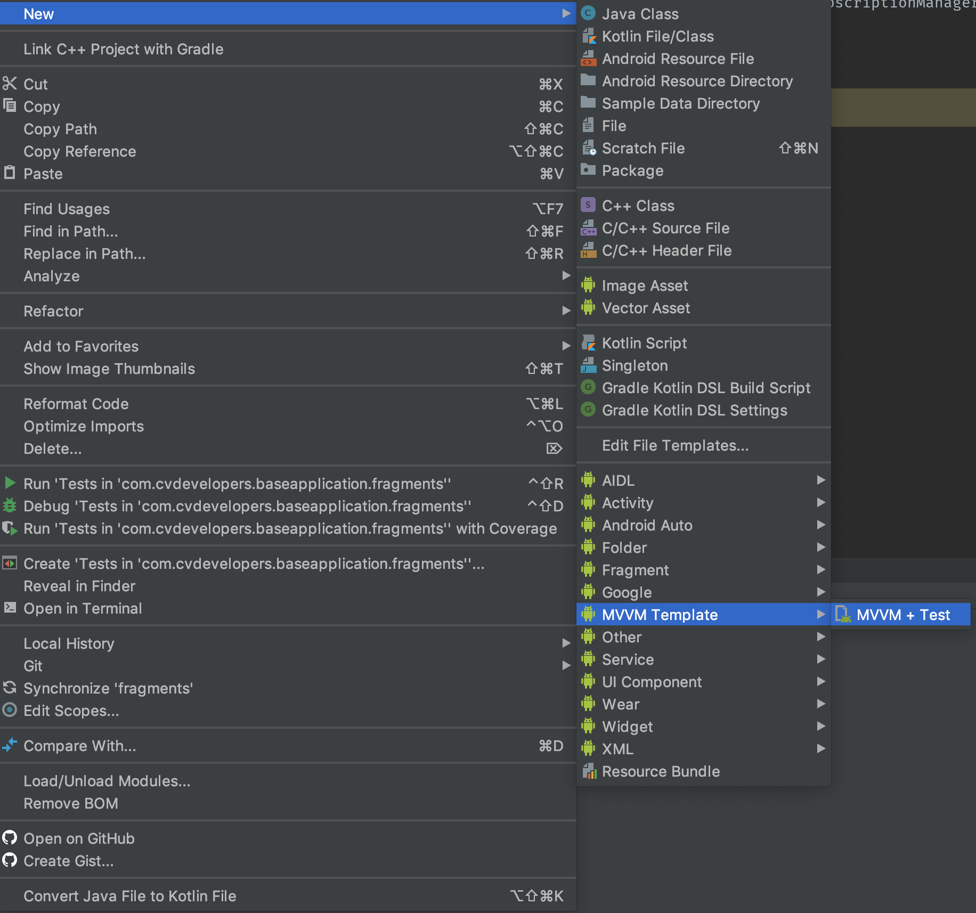Viewport: 976px width, 913px height.
Task: Click the Kotlin File/Class icon
Action: point(588,36)
